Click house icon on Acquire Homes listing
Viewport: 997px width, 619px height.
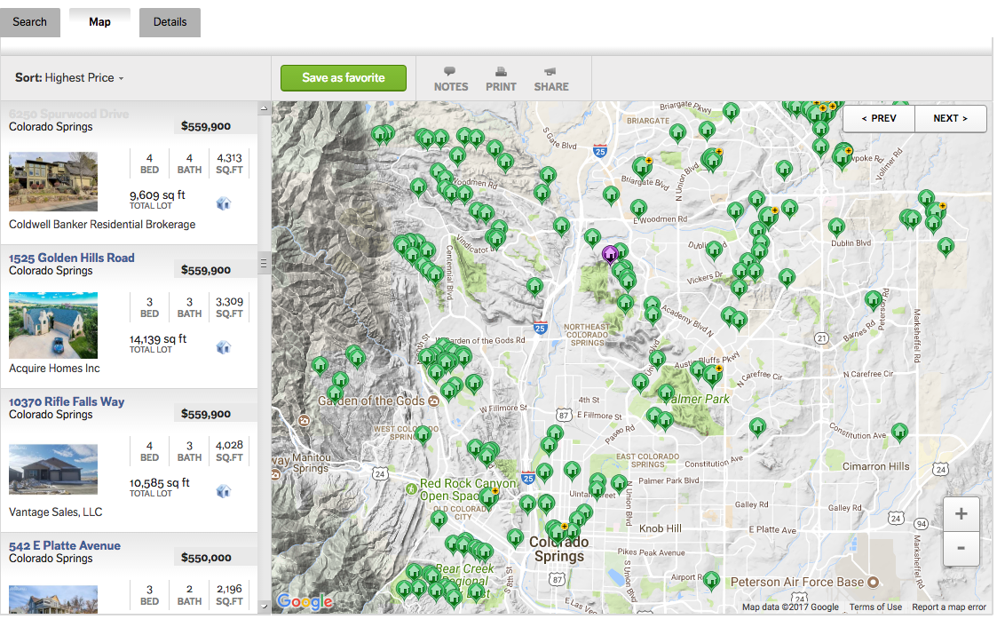click(223, 347)
